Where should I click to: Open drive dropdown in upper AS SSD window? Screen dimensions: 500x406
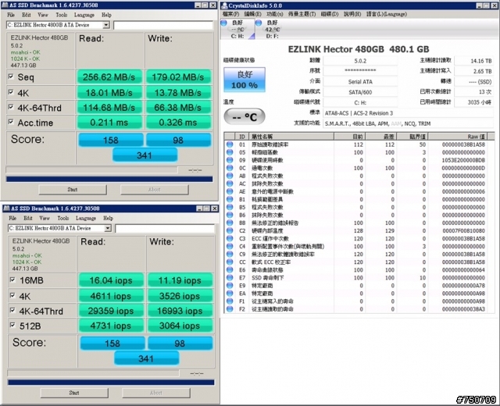[x=106, y=25]
